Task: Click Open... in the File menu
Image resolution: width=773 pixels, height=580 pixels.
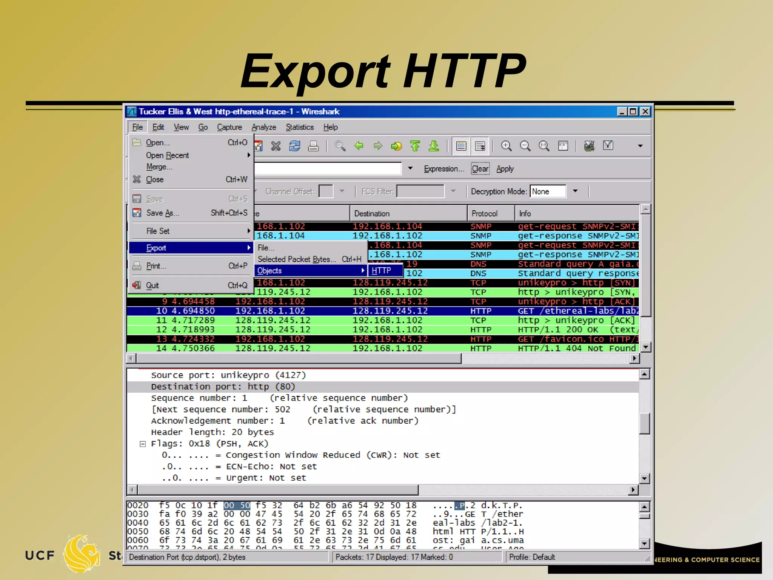Action: [191, 142]
